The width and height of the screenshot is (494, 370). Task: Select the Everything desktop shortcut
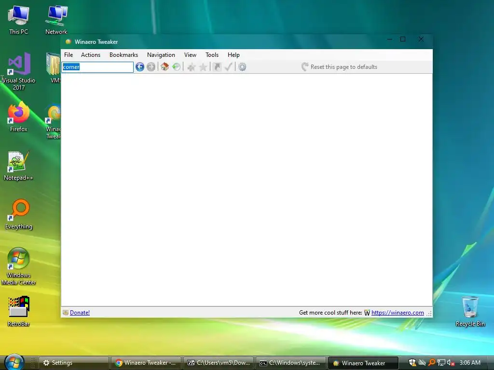(19, 214)
